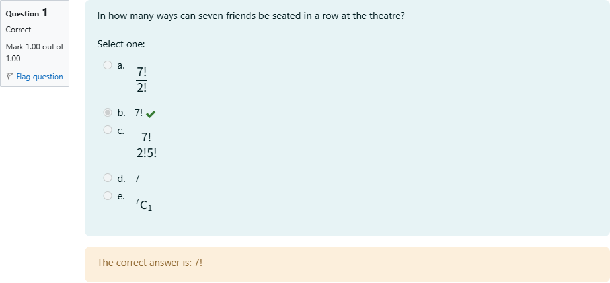Click the flag icon beside Flag question
The image size is (610, 283).
click(9, 77)
